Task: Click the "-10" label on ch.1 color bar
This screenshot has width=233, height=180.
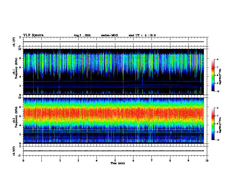Action: pyautogui.click(x=217, y=91)
